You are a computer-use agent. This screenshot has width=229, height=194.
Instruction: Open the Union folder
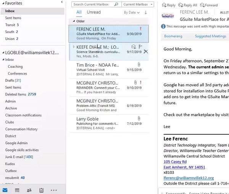point(12,39)
